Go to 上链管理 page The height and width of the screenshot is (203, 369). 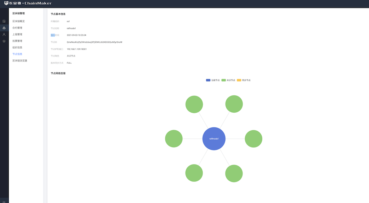[x=17, y=35]
